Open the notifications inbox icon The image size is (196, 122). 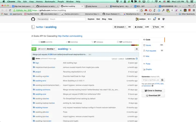click(x=154, y=19)
